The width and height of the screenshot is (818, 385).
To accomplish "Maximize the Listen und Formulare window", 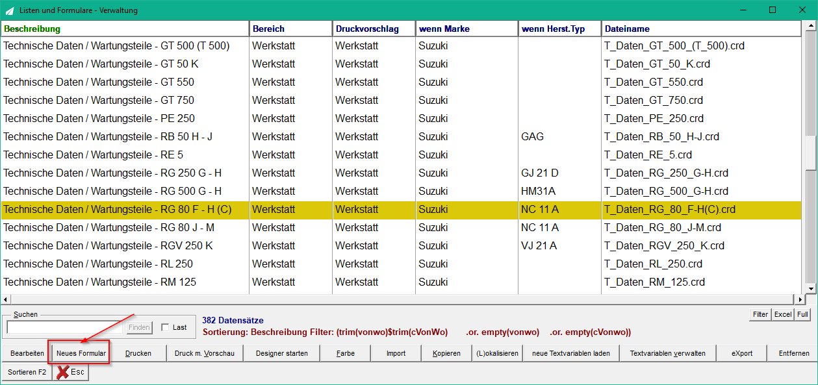I will click(x=773, y=10).
